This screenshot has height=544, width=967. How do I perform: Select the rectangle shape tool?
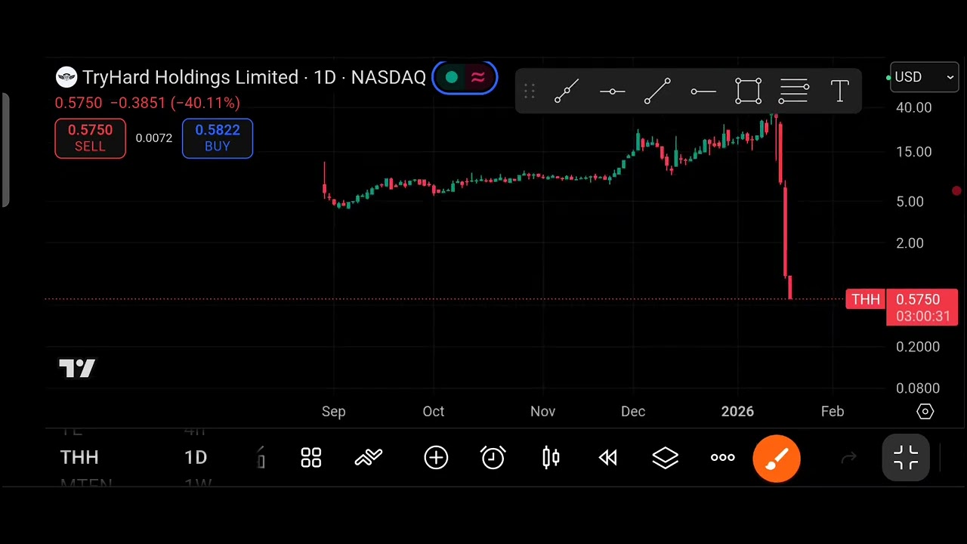[748, 92]
